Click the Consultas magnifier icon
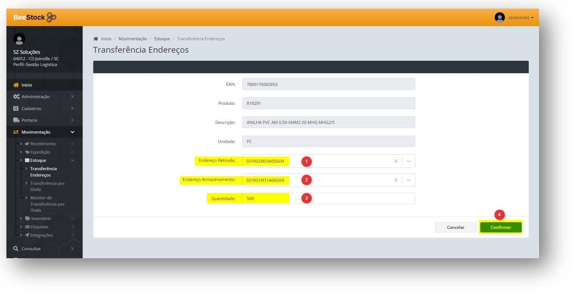Screen dimensions: 577x295 tap(16, 249)
